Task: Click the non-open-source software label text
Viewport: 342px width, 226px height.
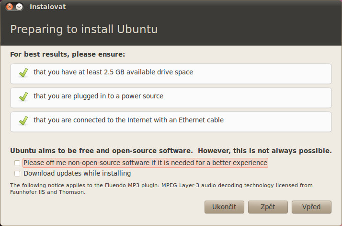Action: [x=145, y=163]
